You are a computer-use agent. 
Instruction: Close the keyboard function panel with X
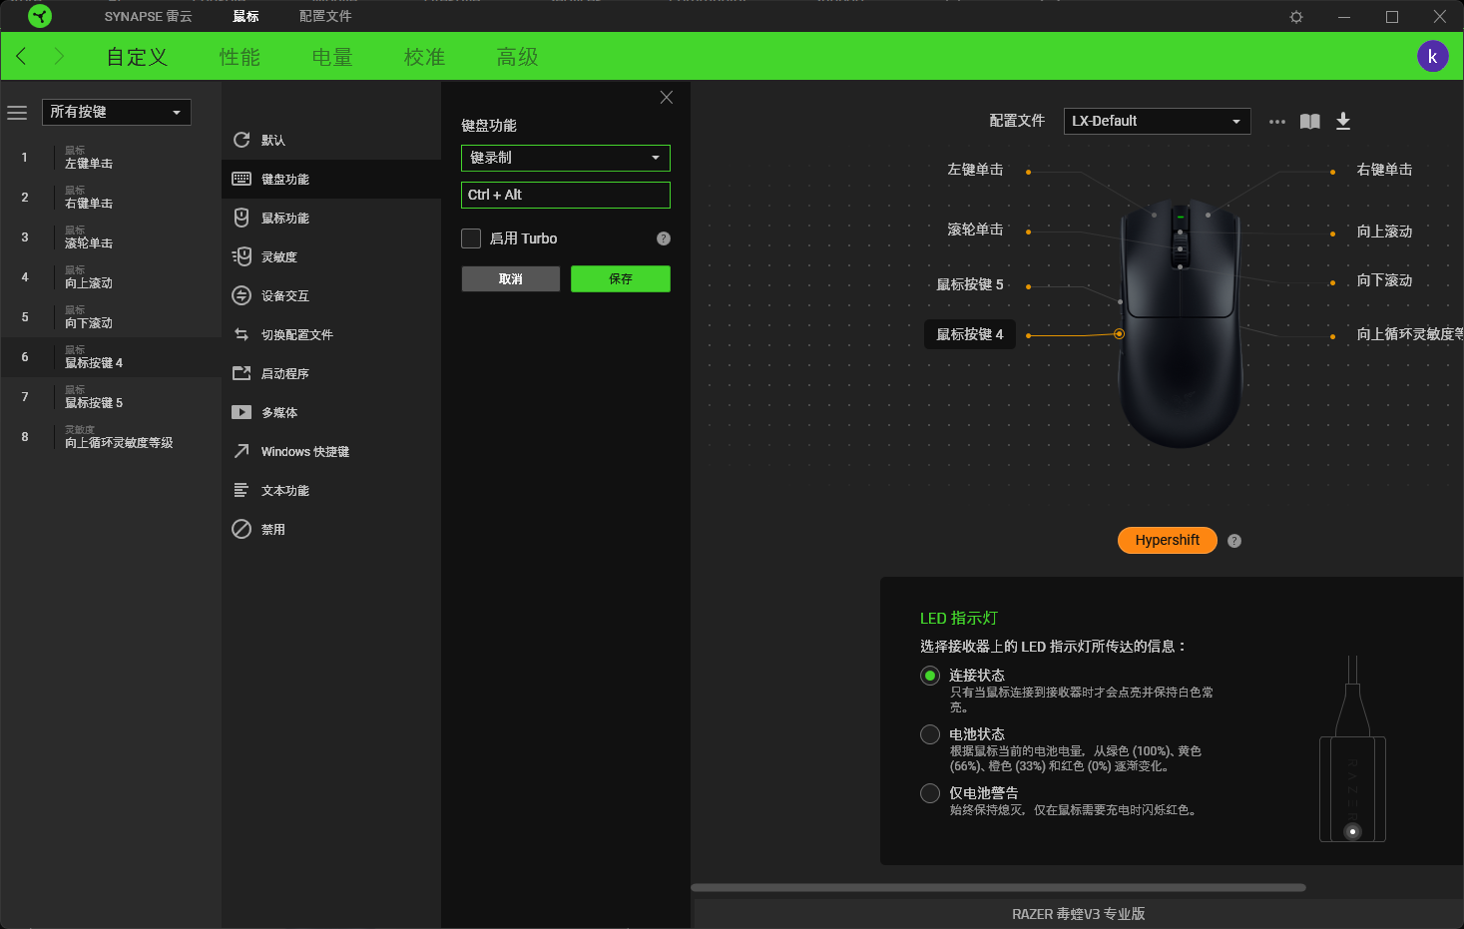click(667, 97)
